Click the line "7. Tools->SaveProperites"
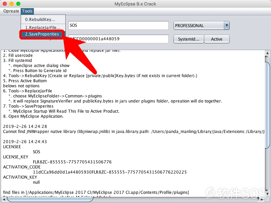This screenshot has width=271, height=203. click(28, 106)
